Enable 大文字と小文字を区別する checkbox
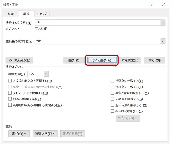Image resolution: width=171 pixels, height=145 pixels. point(10,81)
